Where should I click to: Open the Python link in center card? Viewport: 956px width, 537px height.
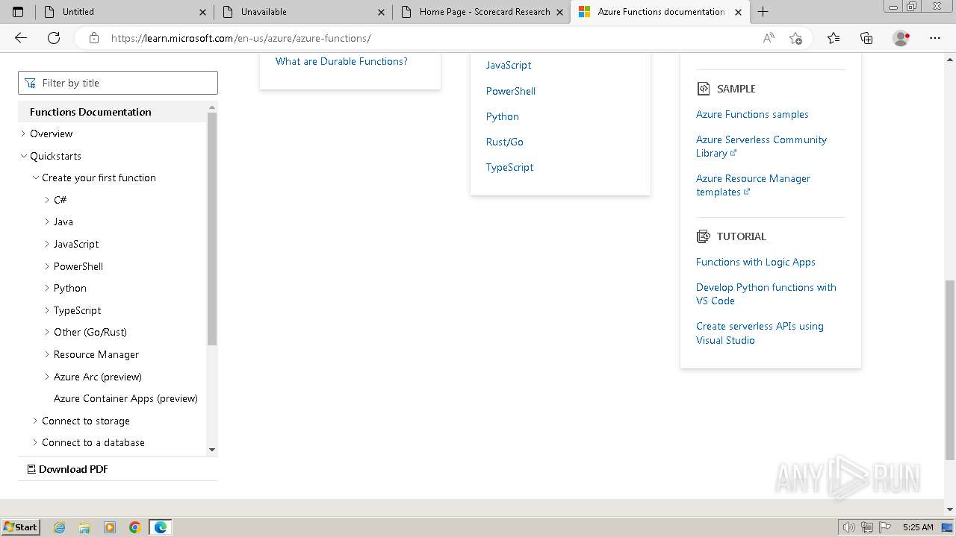pos(503,116)
